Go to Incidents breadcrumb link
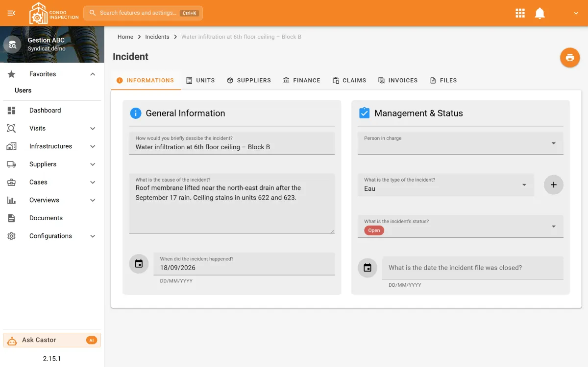The width and height of the screenshot is (588, 367). 157,37
